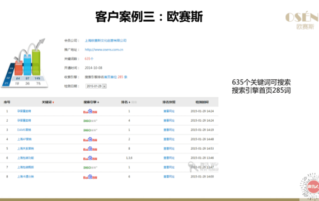The image size is (319, 201).
Task: Click the text 搜索引擎首页285词
Action: [261, 90]
